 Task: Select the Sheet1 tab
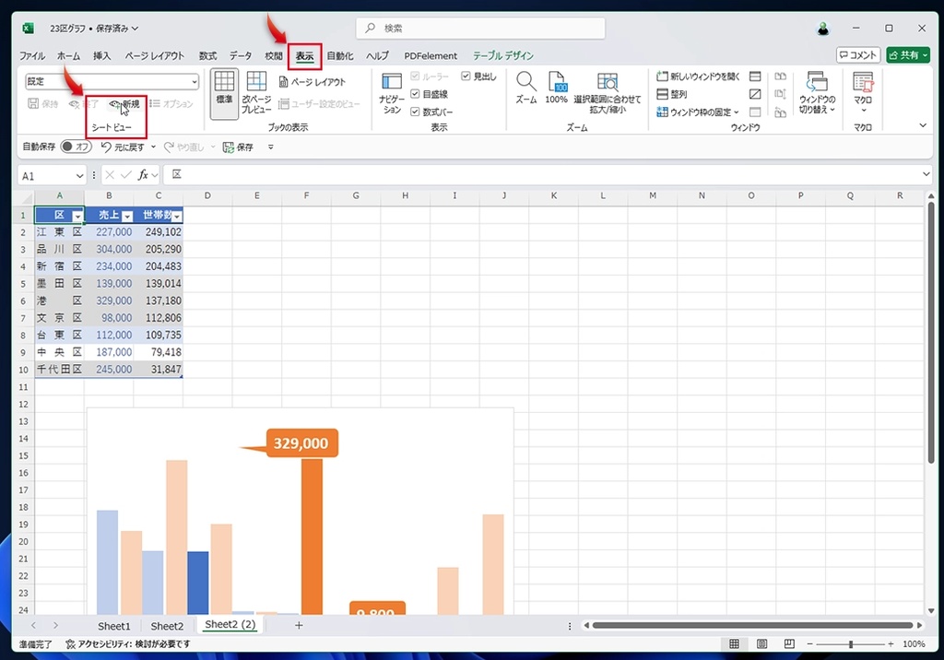pyautogui.click(x=113, y=626)
